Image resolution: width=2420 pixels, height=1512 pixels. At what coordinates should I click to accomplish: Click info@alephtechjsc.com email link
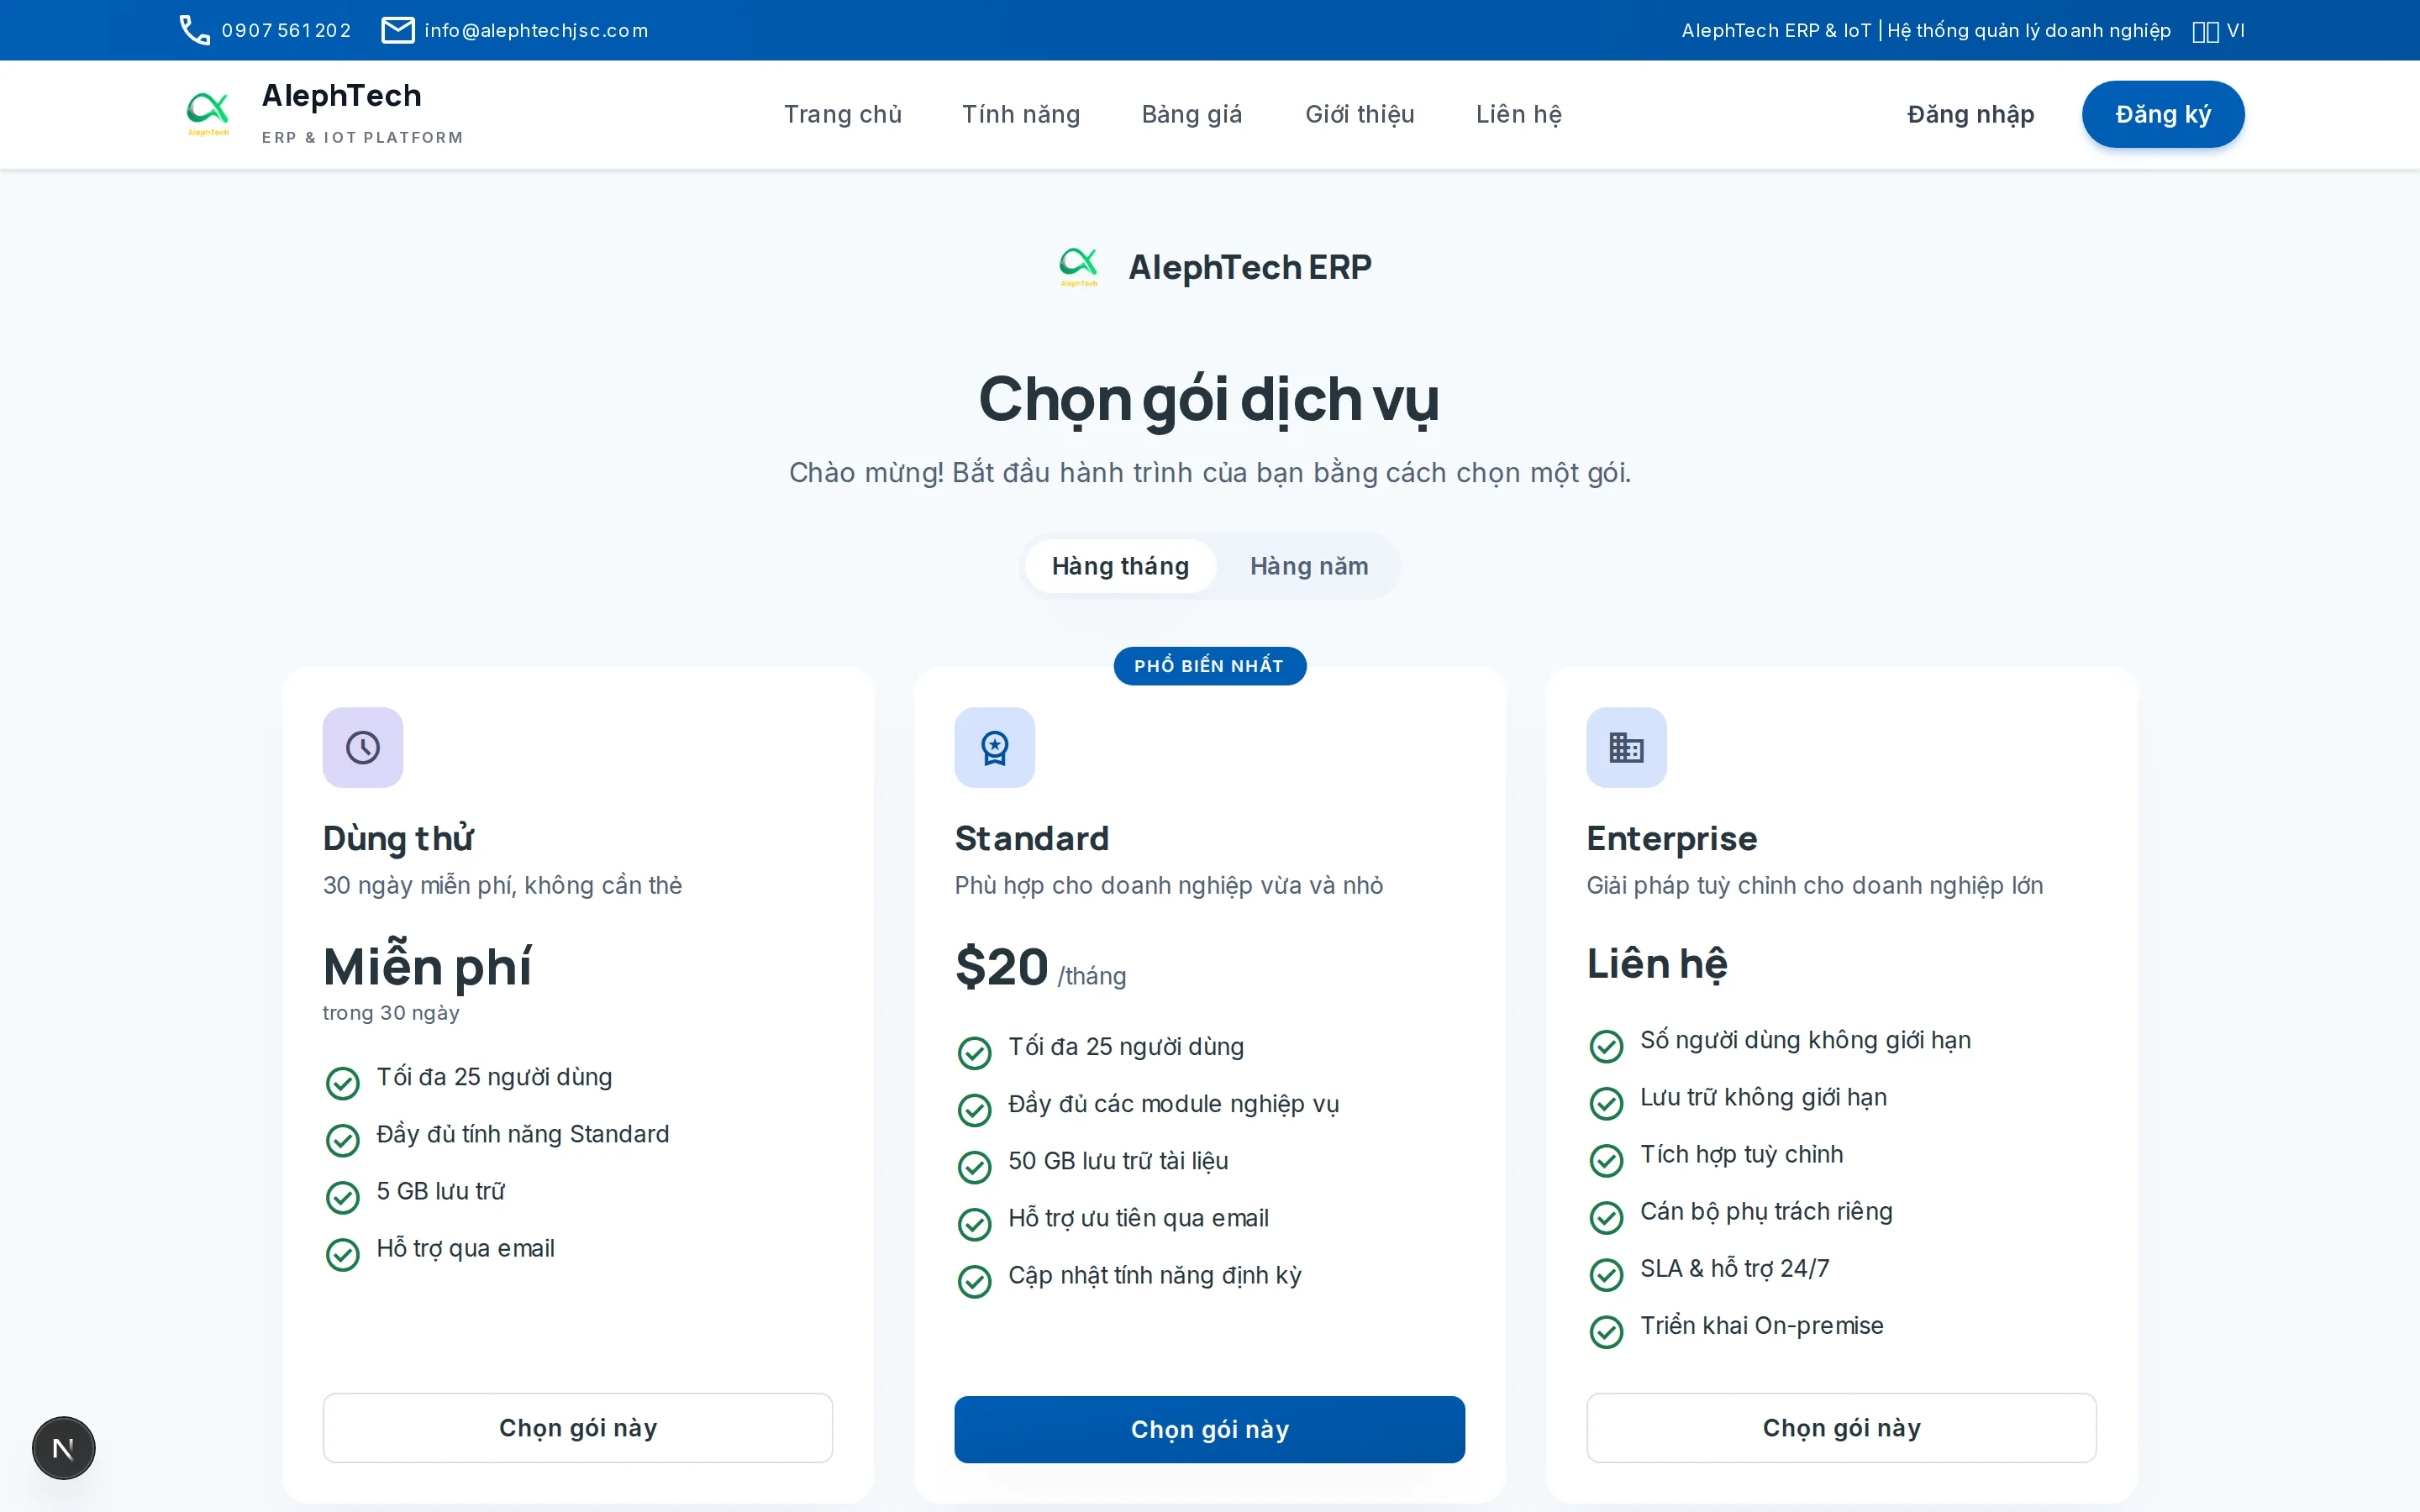click(536, 30)
